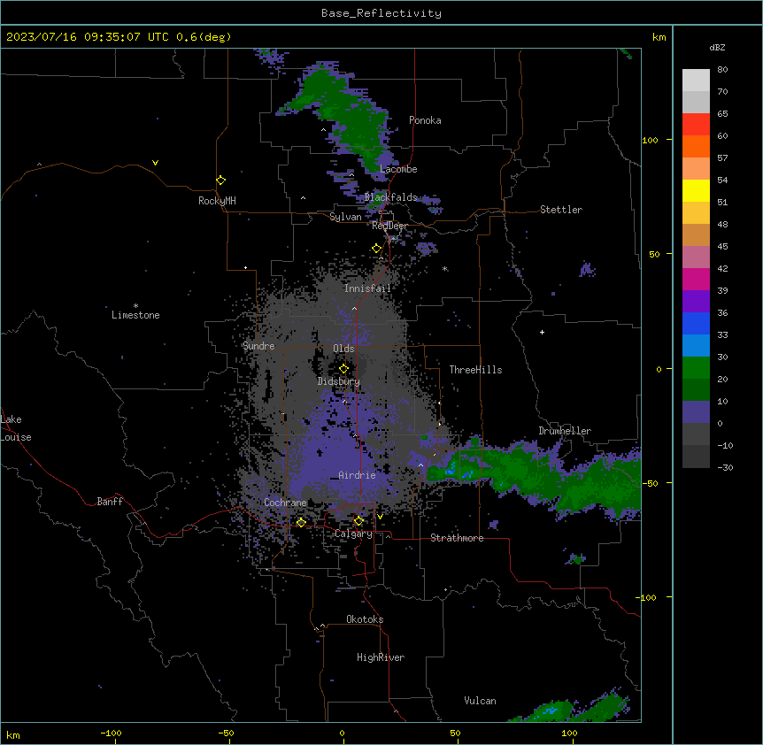Click the Base_Reflectivity title text

coord(381,13)
